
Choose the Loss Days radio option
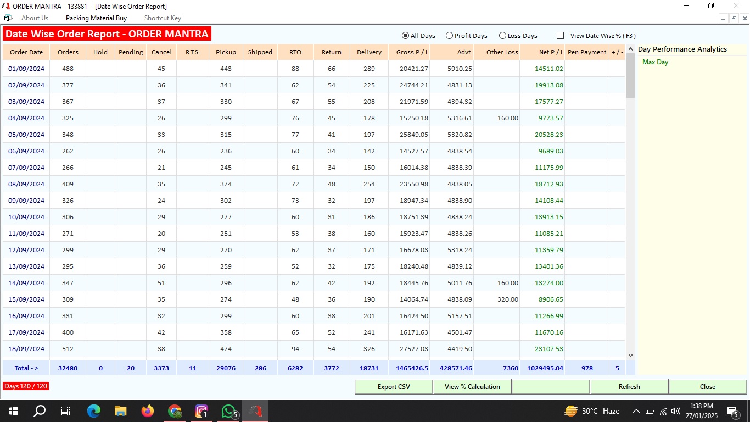[x=502, y=36]
